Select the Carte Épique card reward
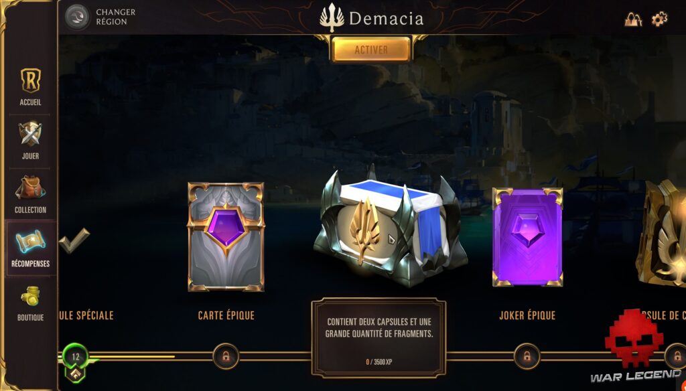This screenshot has height=391, width=686. 226,236
